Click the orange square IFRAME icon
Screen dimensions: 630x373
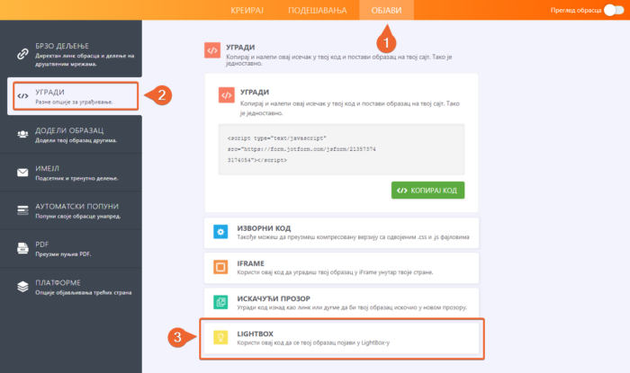pos(220,267)
